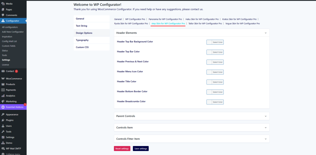
Task: Click the WooCommerce icon in sidebar
Action: (x=3, y=79)
